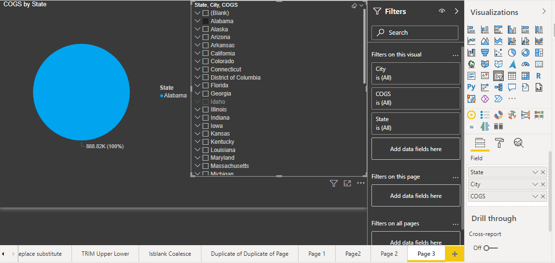Open the City is (All) filter card

click(x=415, y=73)
